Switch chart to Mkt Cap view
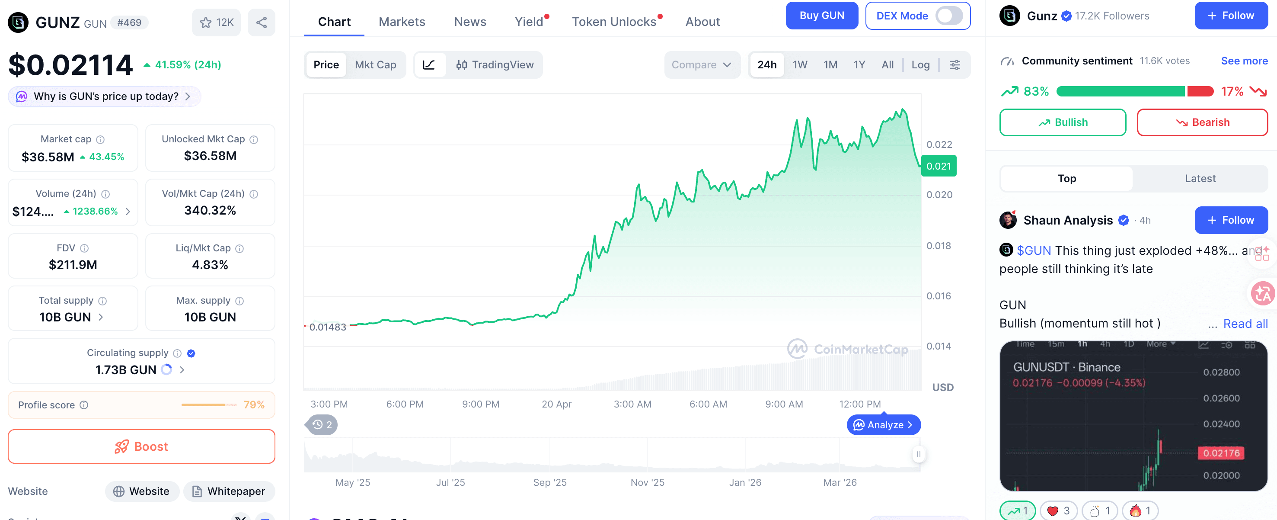The image size is (1277, 520). click(x=375, y=65)
